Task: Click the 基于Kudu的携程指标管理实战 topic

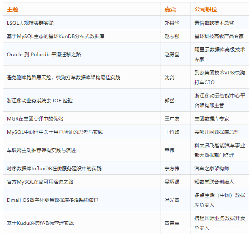Action: [x=40, y=223]
